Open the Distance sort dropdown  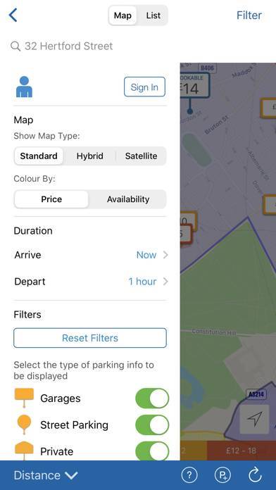(x=46, y=475)
